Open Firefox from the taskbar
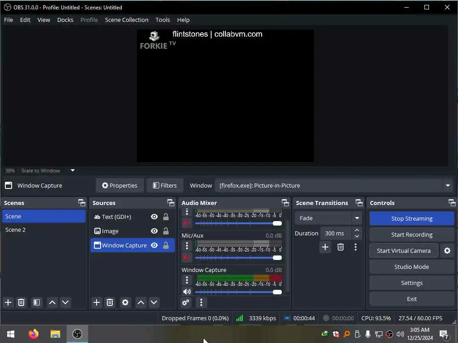The image size is (458, 343). click(33, 334)
